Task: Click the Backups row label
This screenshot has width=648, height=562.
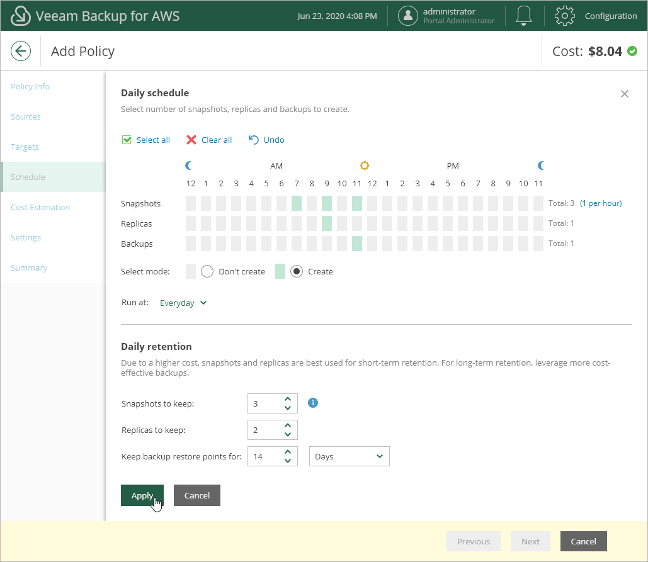Action: pos(137,244)
